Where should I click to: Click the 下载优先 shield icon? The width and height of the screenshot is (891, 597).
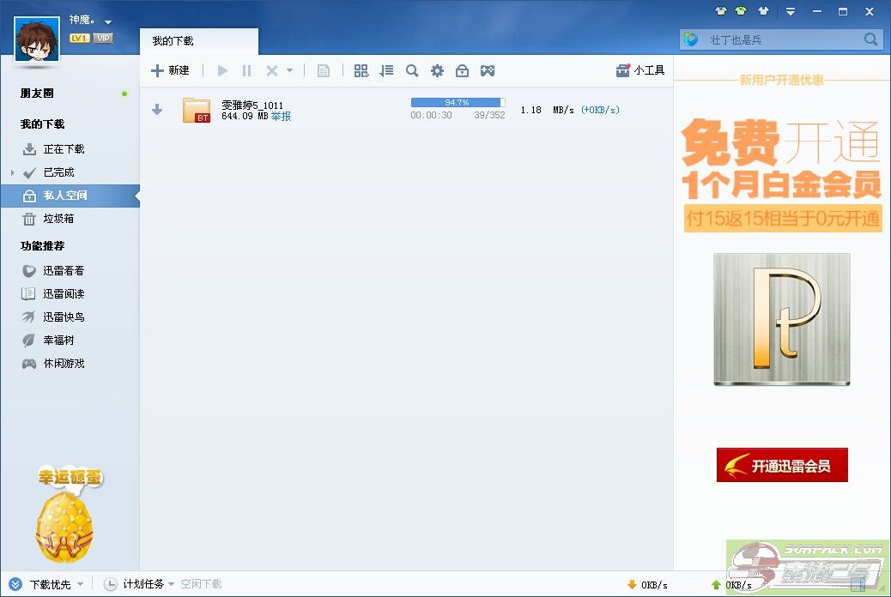pos(15,584)
